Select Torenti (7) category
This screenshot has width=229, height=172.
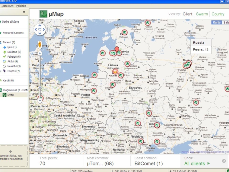tap(9, 42)
